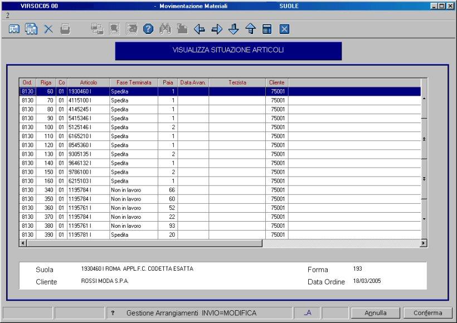Click the right arrow navigation icon

coord(217,29)
